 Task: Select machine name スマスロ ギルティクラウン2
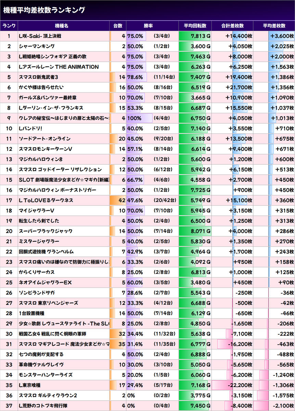(48, 396)
